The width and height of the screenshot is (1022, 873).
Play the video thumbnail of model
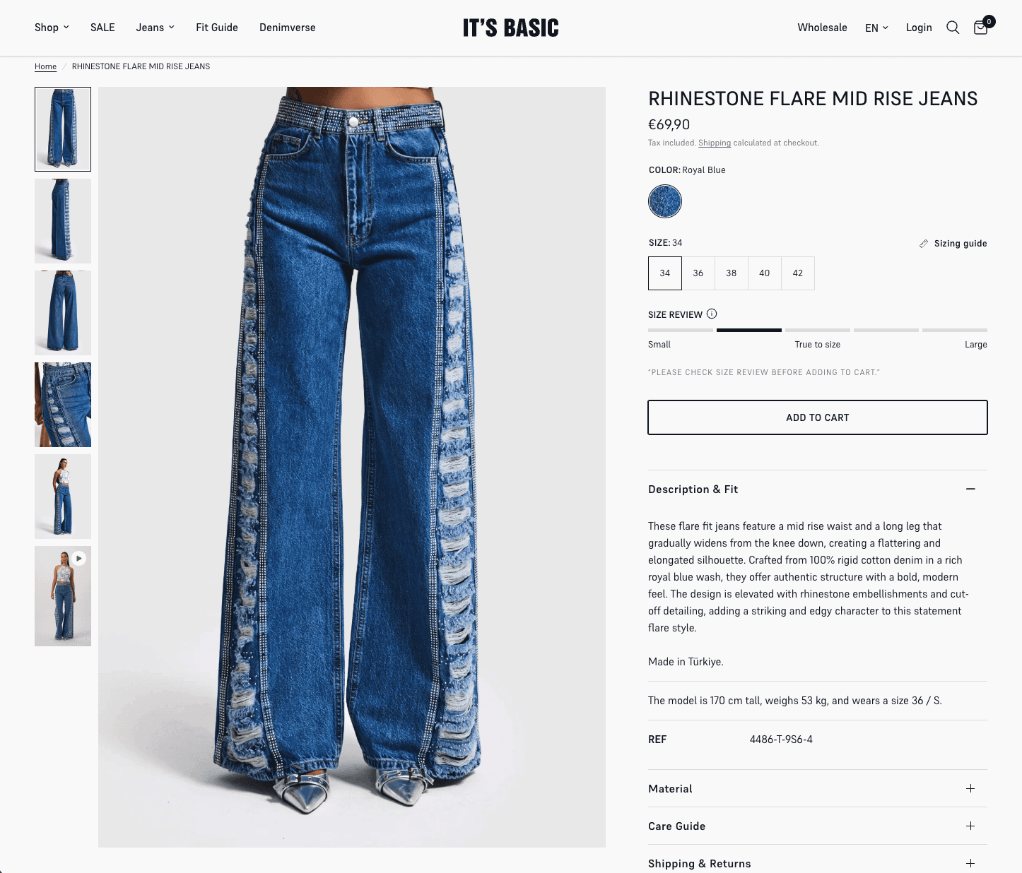click(x=63, y=596)
